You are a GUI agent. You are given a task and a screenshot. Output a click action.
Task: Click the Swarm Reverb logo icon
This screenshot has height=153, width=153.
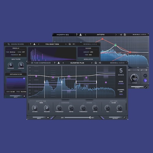[9, 44]
